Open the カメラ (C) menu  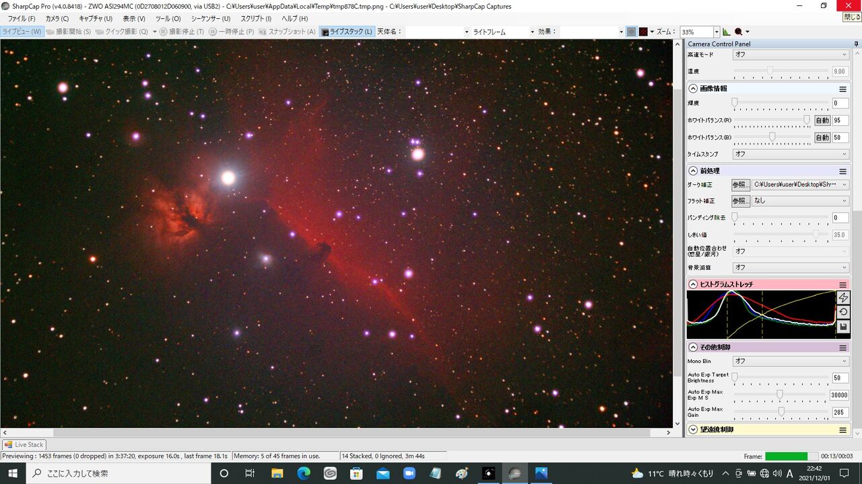pos(57,19)
